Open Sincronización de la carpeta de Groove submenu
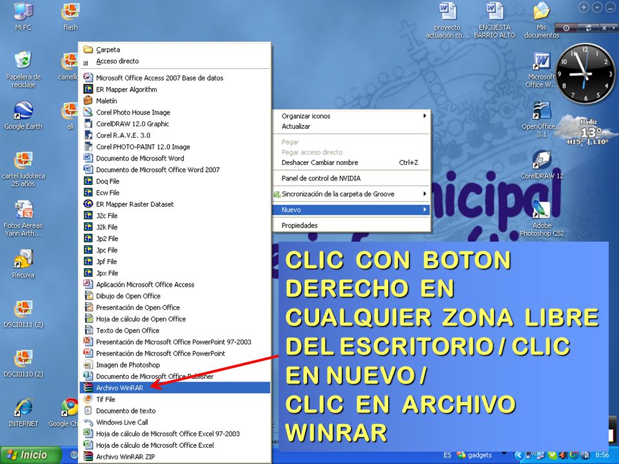This screenshot has width=619, height=464. (x=351, y=194)
